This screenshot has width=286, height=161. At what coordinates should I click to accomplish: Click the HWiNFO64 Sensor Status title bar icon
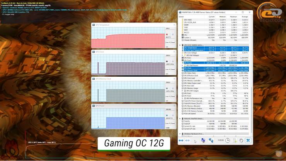coord(180,12)
